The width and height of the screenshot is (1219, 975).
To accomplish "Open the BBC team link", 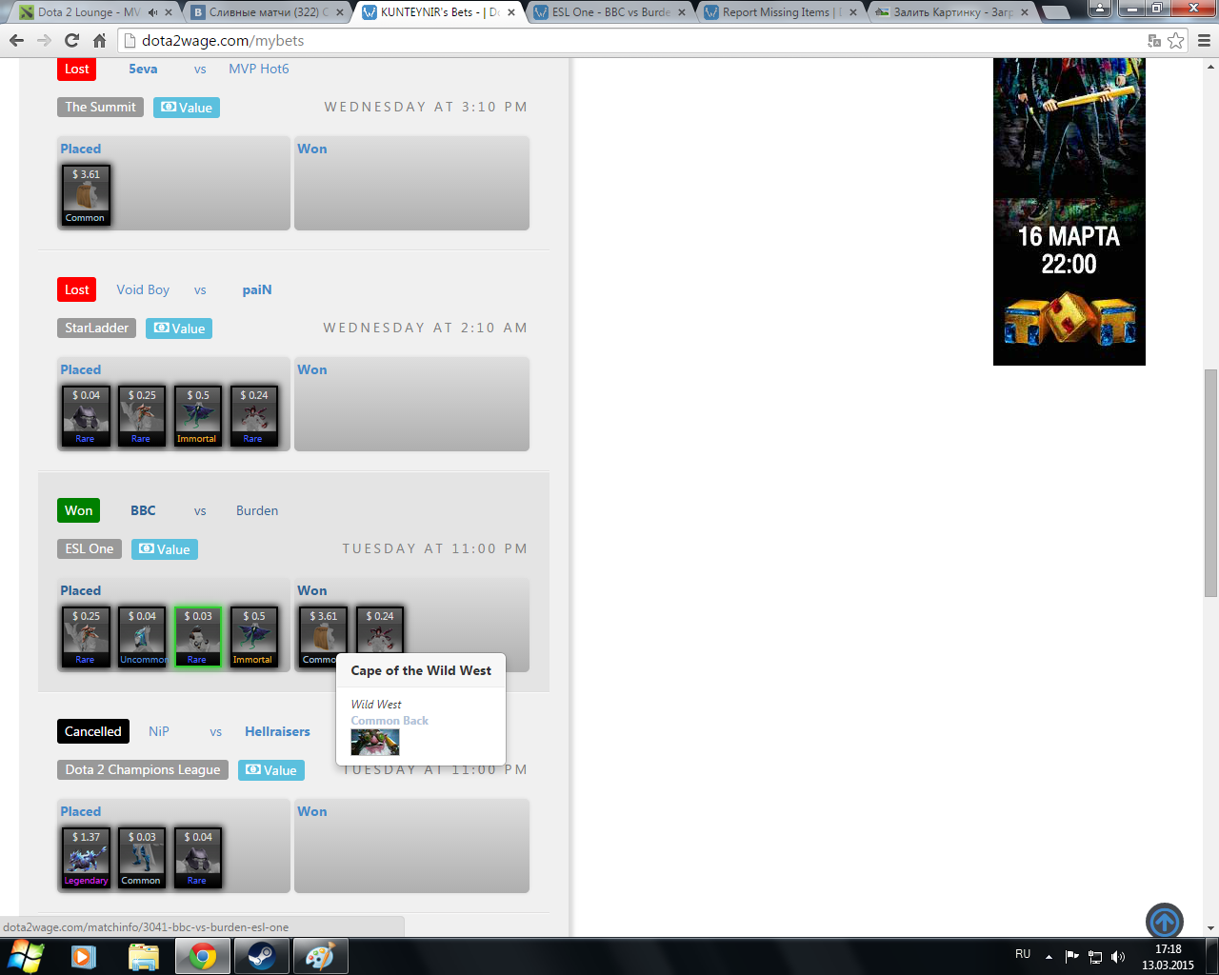I will (143, 510).
